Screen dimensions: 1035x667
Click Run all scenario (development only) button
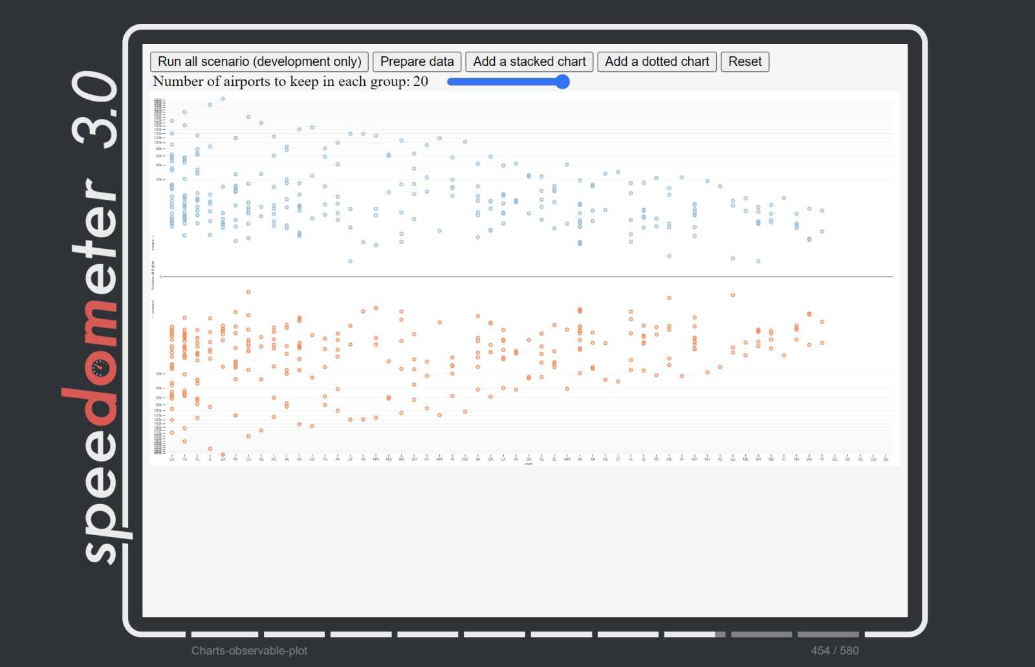tap(259, 61)
